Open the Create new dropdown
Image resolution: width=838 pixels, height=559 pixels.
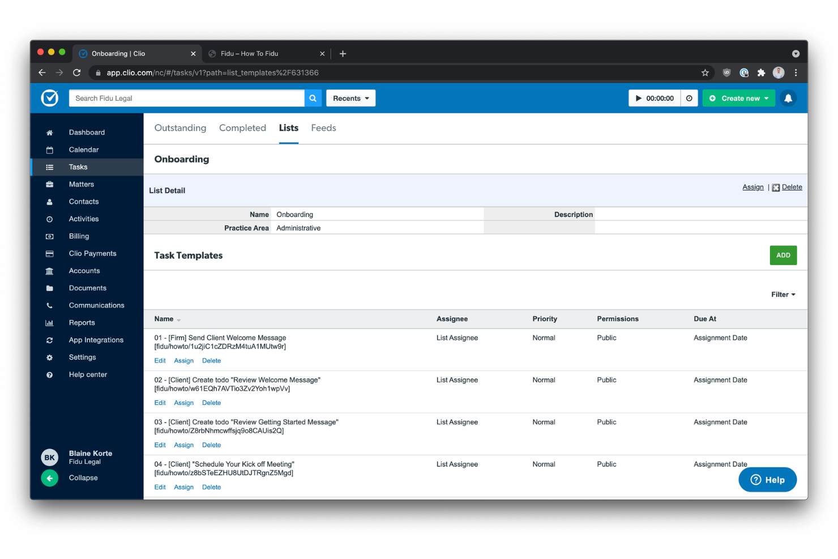pyautogui.click(x=738, y=98)
